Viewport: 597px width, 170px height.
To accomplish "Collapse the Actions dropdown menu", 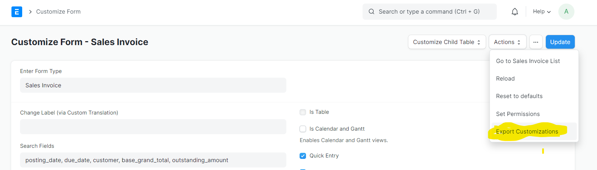I will click(507, 42).
